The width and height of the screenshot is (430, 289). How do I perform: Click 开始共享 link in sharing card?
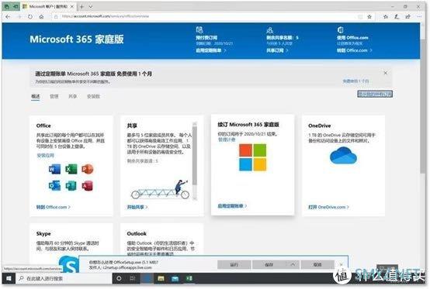click(137, 207)
